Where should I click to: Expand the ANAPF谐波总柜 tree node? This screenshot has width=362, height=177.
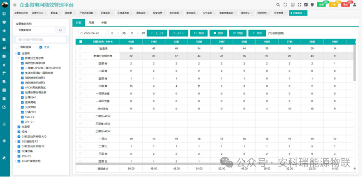point(16,161)
